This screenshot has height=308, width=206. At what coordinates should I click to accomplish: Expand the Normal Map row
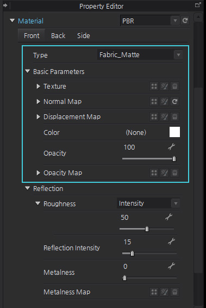point(38,102)
